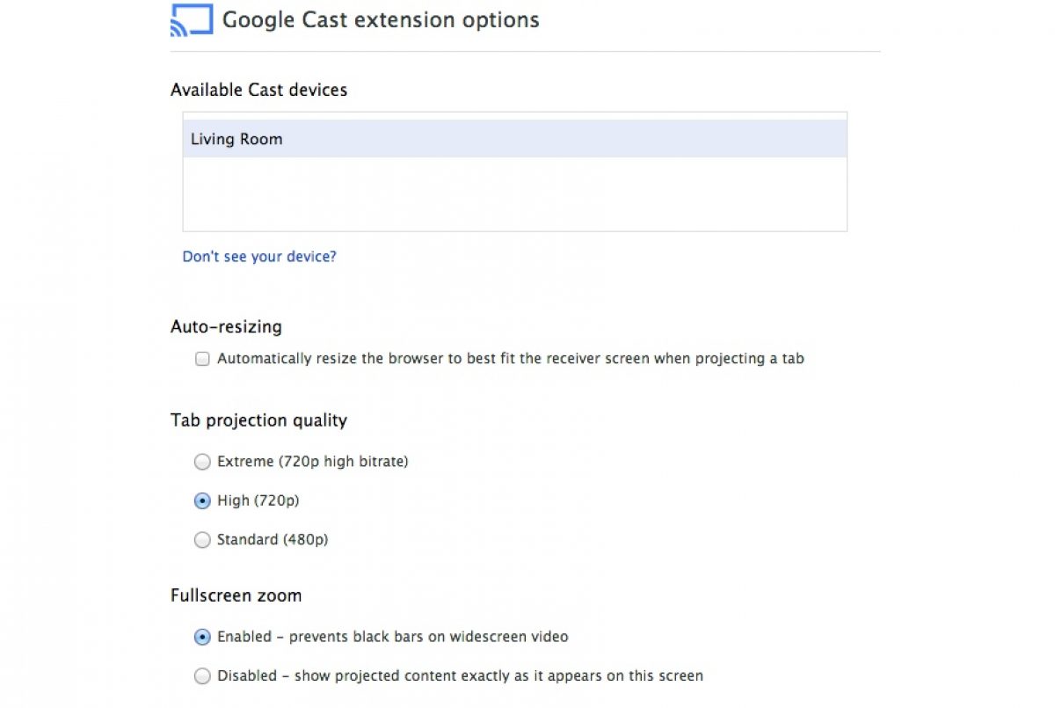
Task: Click the Google Cast logo icon
Action: pos(191,20)
